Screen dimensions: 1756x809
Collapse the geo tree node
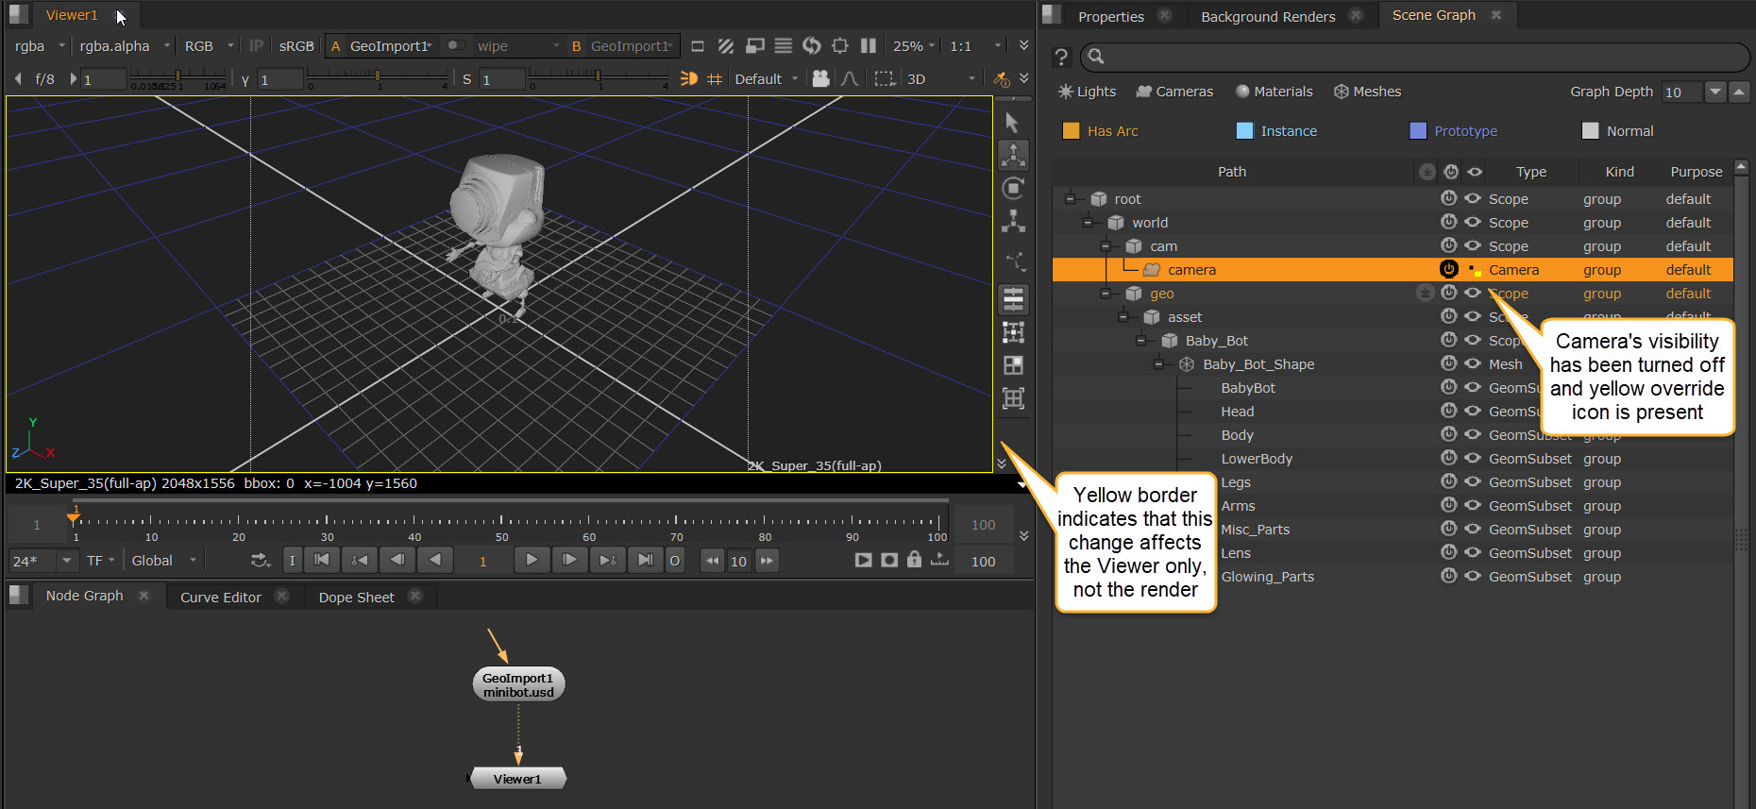(1106, 294)
